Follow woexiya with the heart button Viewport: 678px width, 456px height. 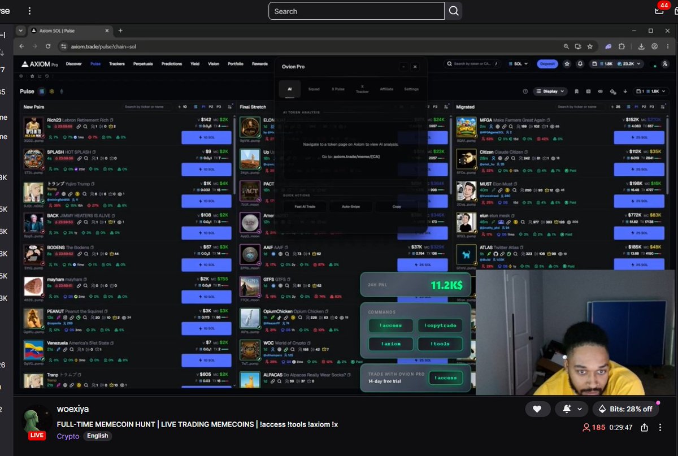pos(537,409)
